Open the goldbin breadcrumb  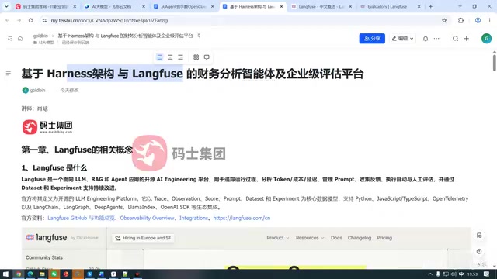coord(40,36)
